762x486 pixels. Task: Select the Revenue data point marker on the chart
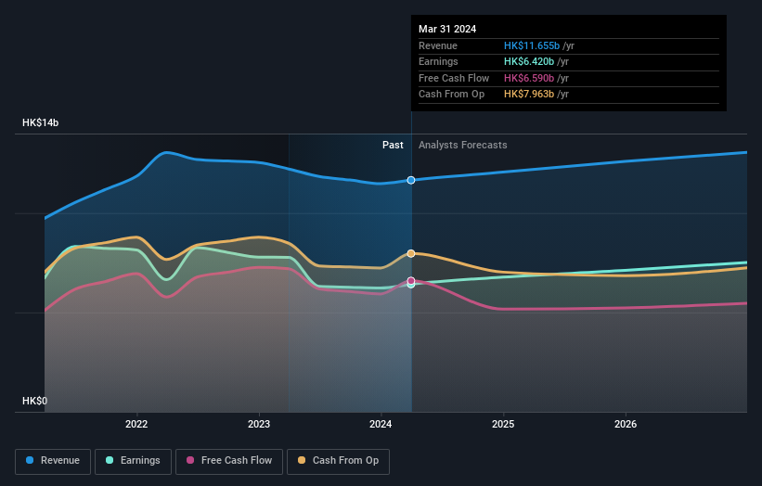[x=411, y=180]
